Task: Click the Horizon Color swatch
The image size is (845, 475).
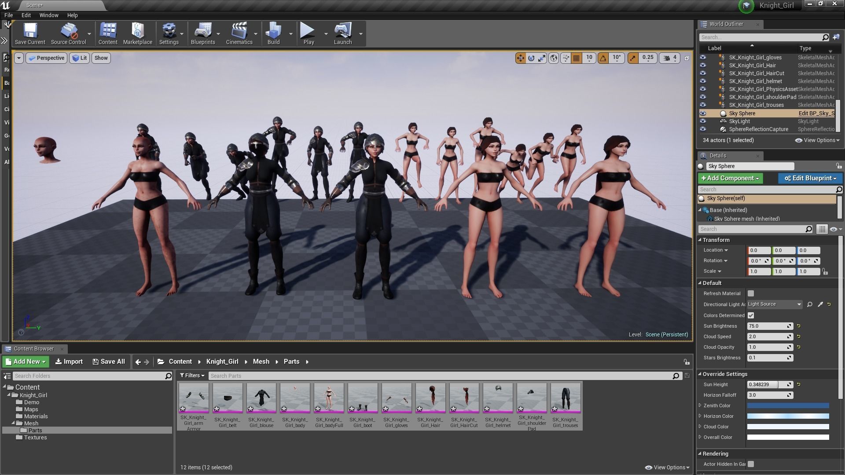Action: coord(788,416)
